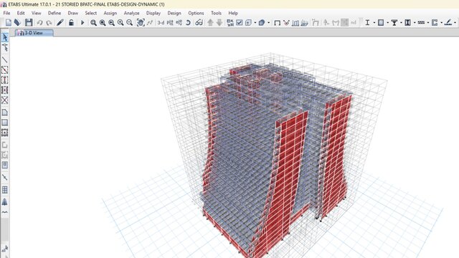Image resolution: width=459 pixels, height=258 pixels.
Task: Open the object shrink toggle dropdown arrow
Action: (255, 22)
